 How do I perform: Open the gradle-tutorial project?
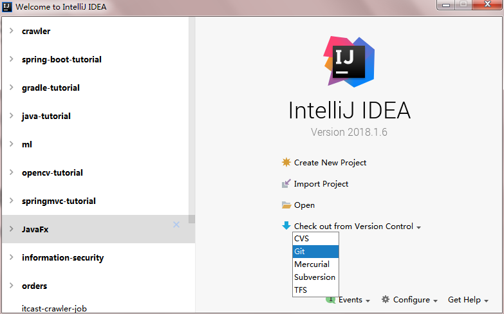pyautogui.click(x=51, y=88)
